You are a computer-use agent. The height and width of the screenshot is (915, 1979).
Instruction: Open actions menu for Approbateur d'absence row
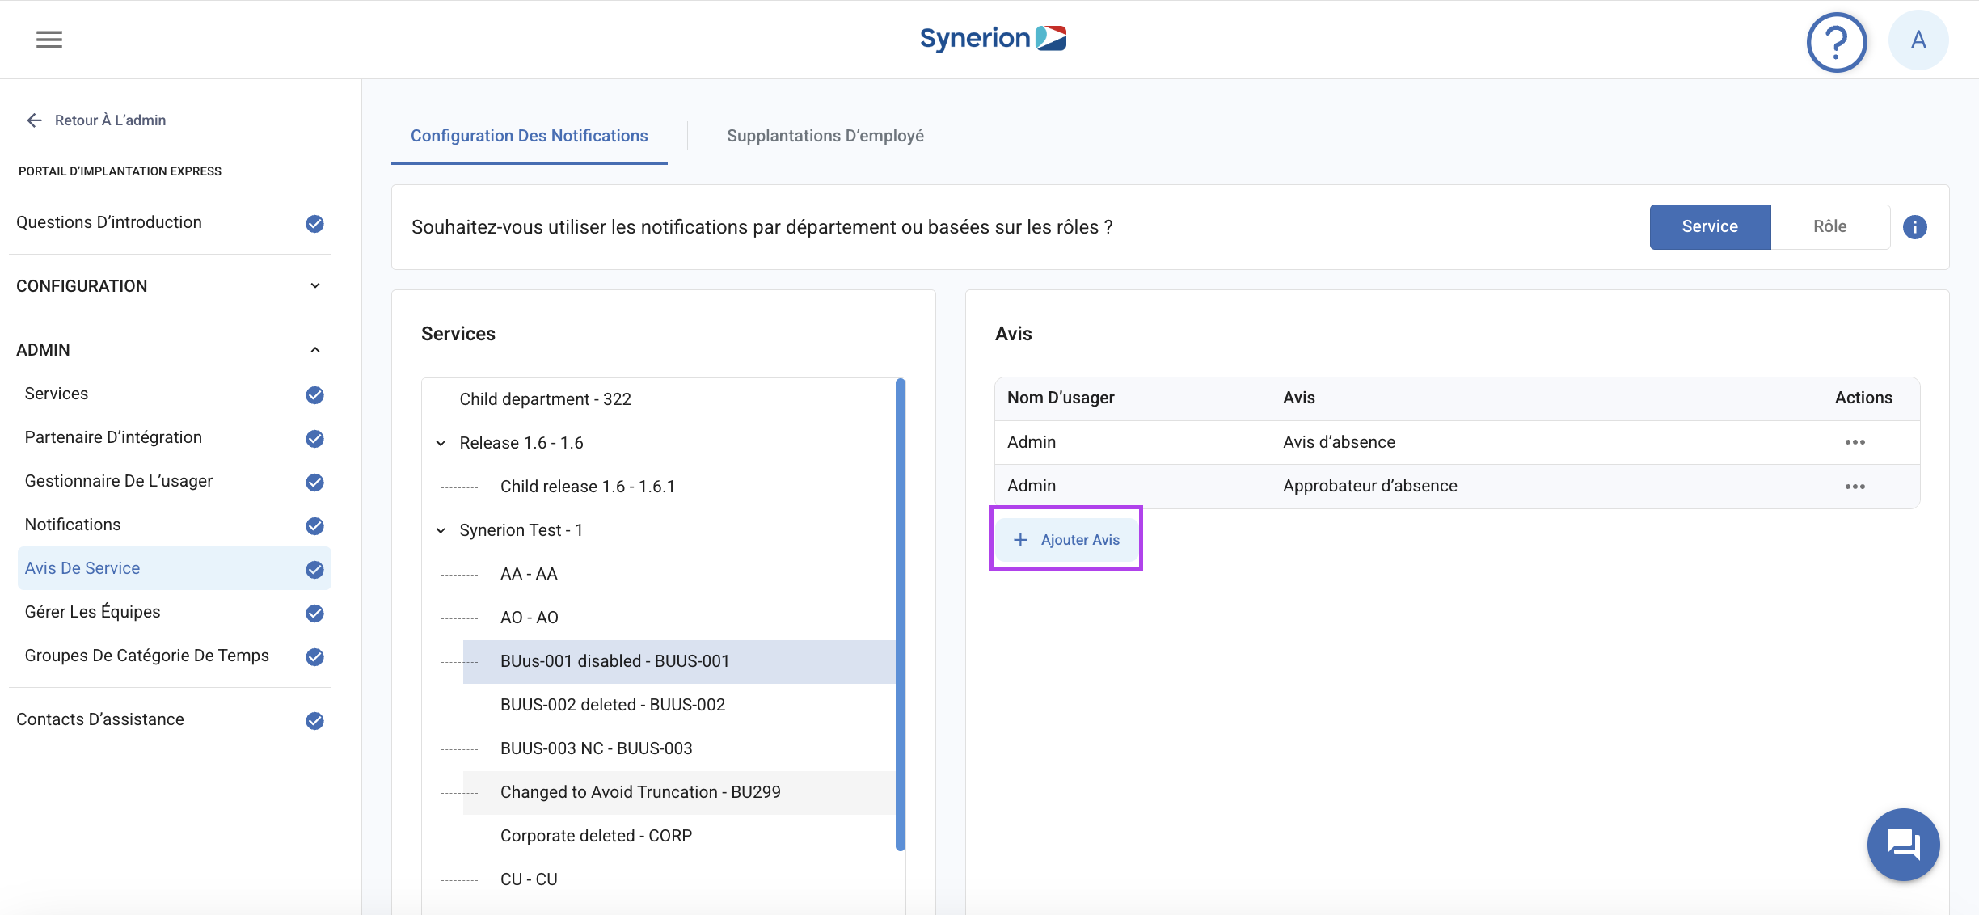[1855, 487]
